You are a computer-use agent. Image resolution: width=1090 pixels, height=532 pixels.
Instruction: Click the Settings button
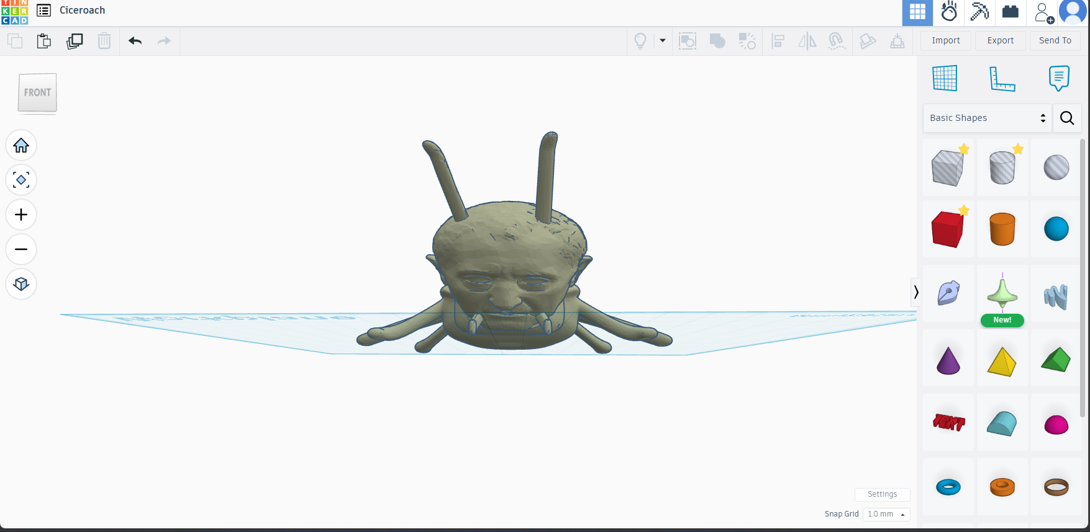[x=883, y=494]
